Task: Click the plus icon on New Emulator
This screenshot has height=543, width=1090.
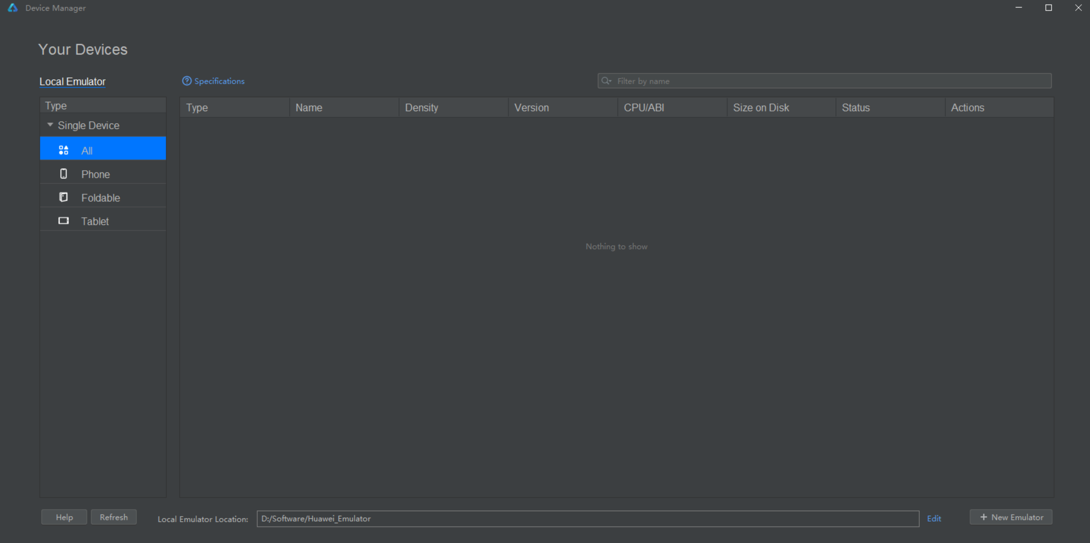Action: (x=983, y=517)
